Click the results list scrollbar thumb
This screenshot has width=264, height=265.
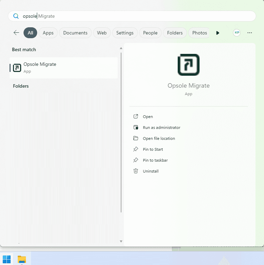(121, 132)
